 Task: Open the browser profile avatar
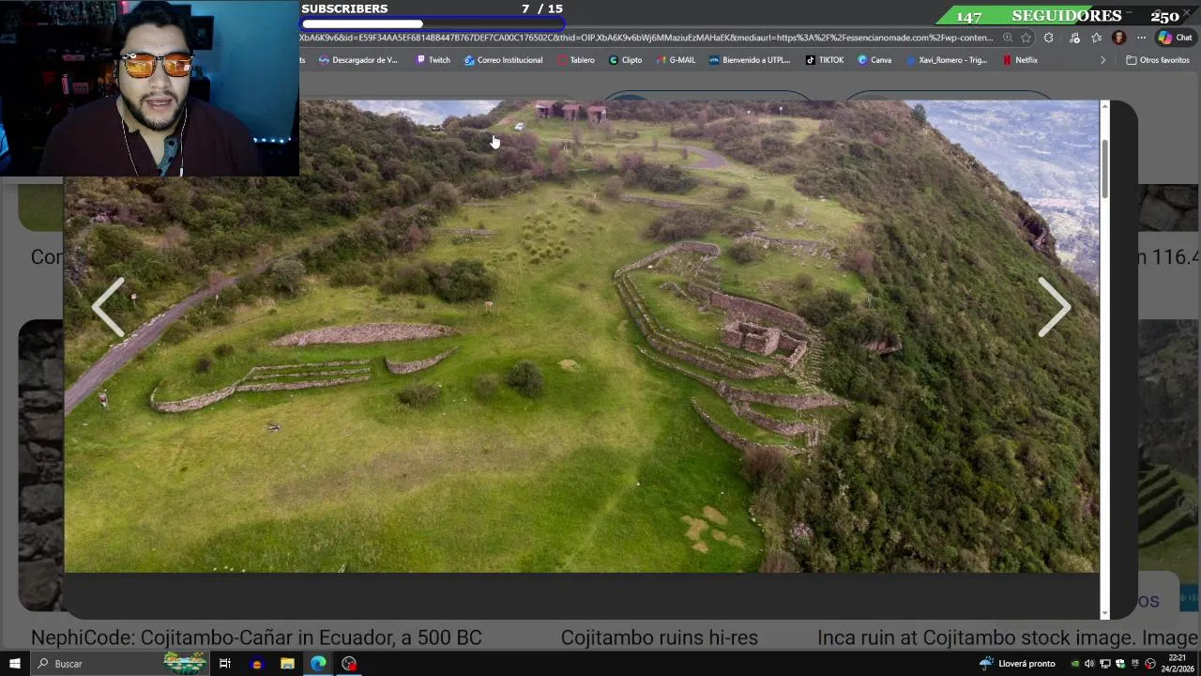(x=1118, y=38)
